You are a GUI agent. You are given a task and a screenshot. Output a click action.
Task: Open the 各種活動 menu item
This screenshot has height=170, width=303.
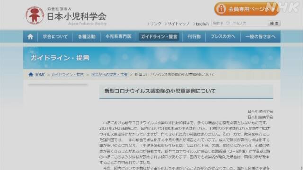click(87, 37)
